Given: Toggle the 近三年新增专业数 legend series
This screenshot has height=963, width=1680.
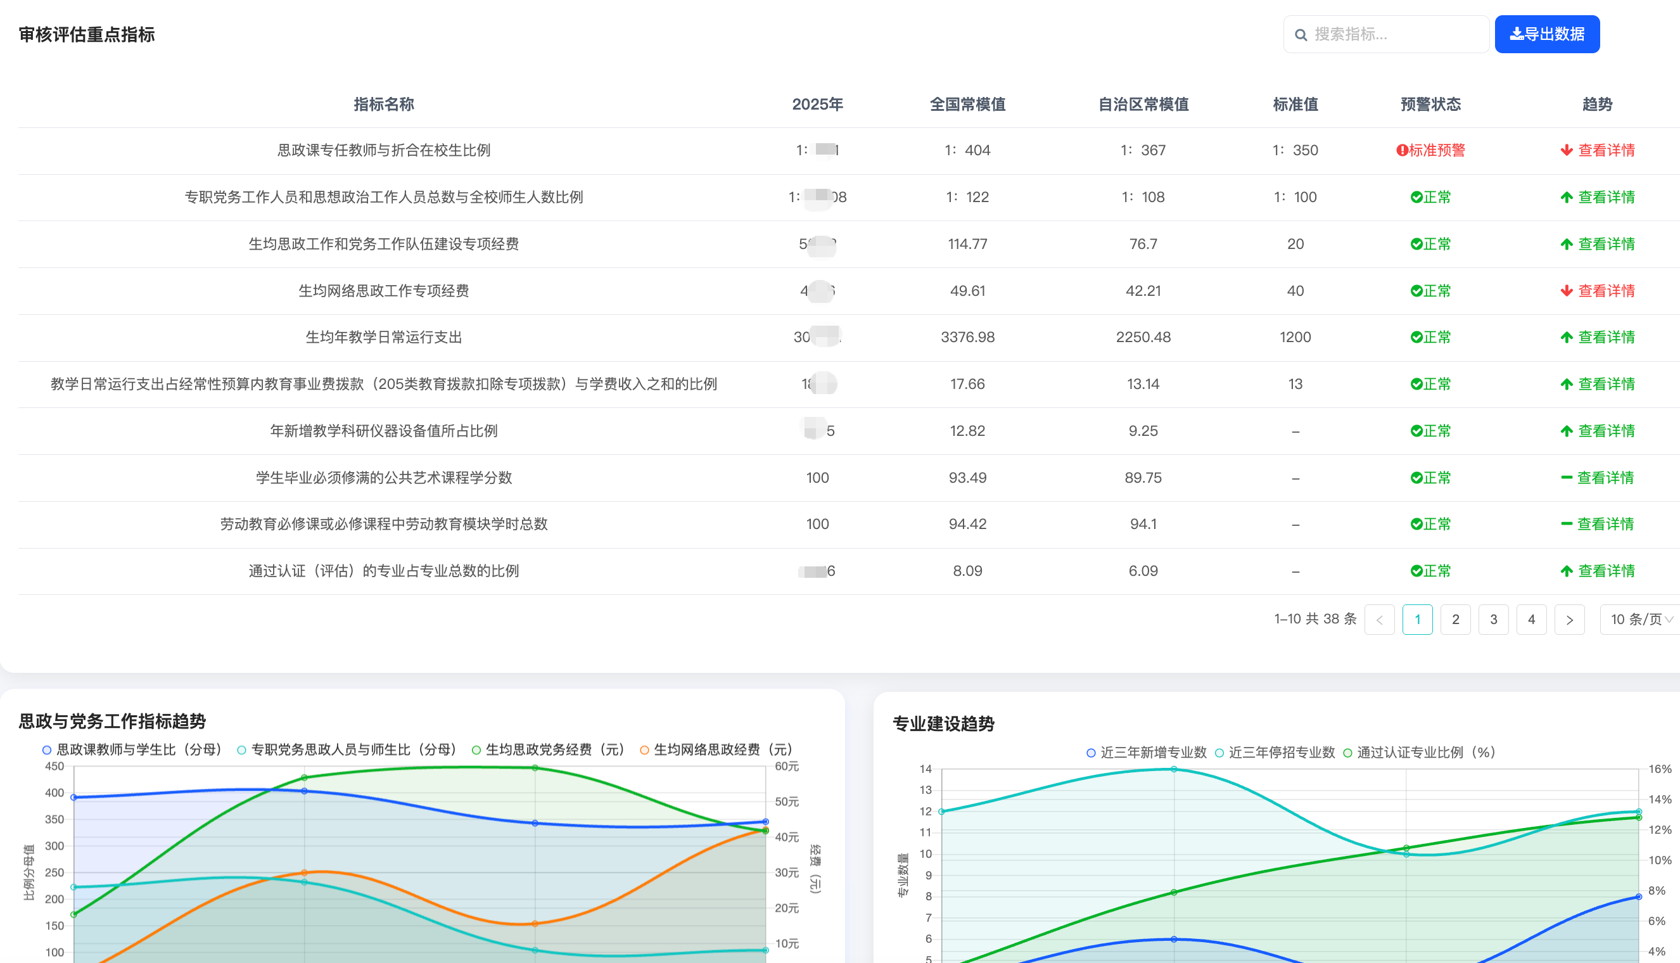Looking at the screenshot, I should (1154, 752).
